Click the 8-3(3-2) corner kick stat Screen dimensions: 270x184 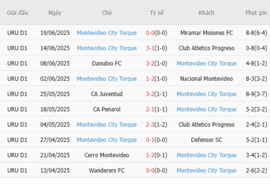(x=256, y=79)
